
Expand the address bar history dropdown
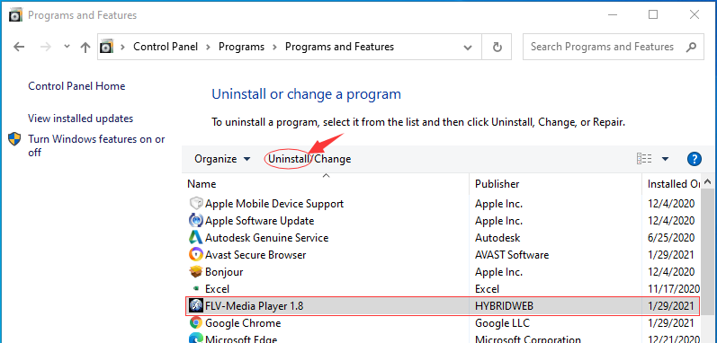click(x=467, y=47)
